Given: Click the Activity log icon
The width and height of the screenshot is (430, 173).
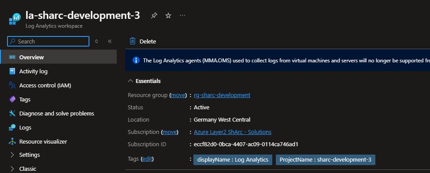Looking at the screenshot, I should click(x=12, y=71).
